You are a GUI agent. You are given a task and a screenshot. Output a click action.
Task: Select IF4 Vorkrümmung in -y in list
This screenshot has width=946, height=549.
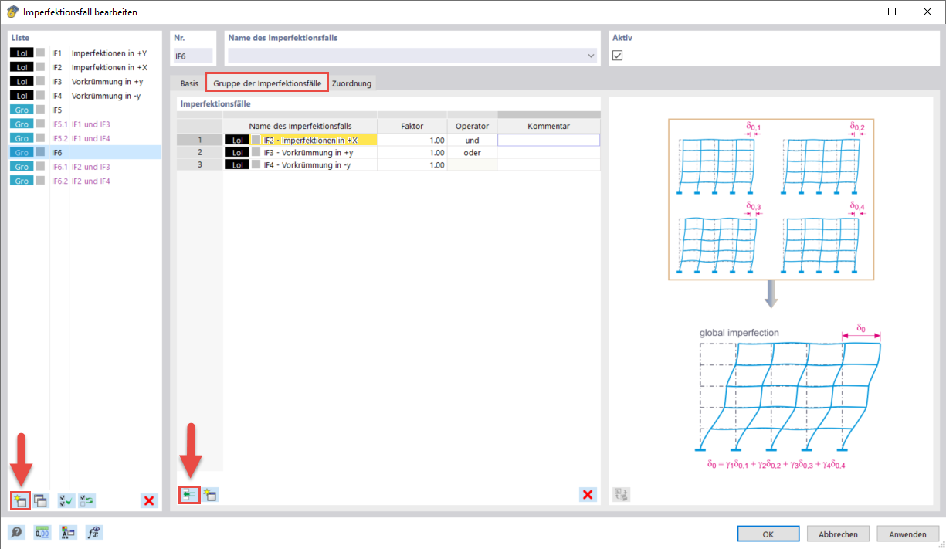[85, 97]
